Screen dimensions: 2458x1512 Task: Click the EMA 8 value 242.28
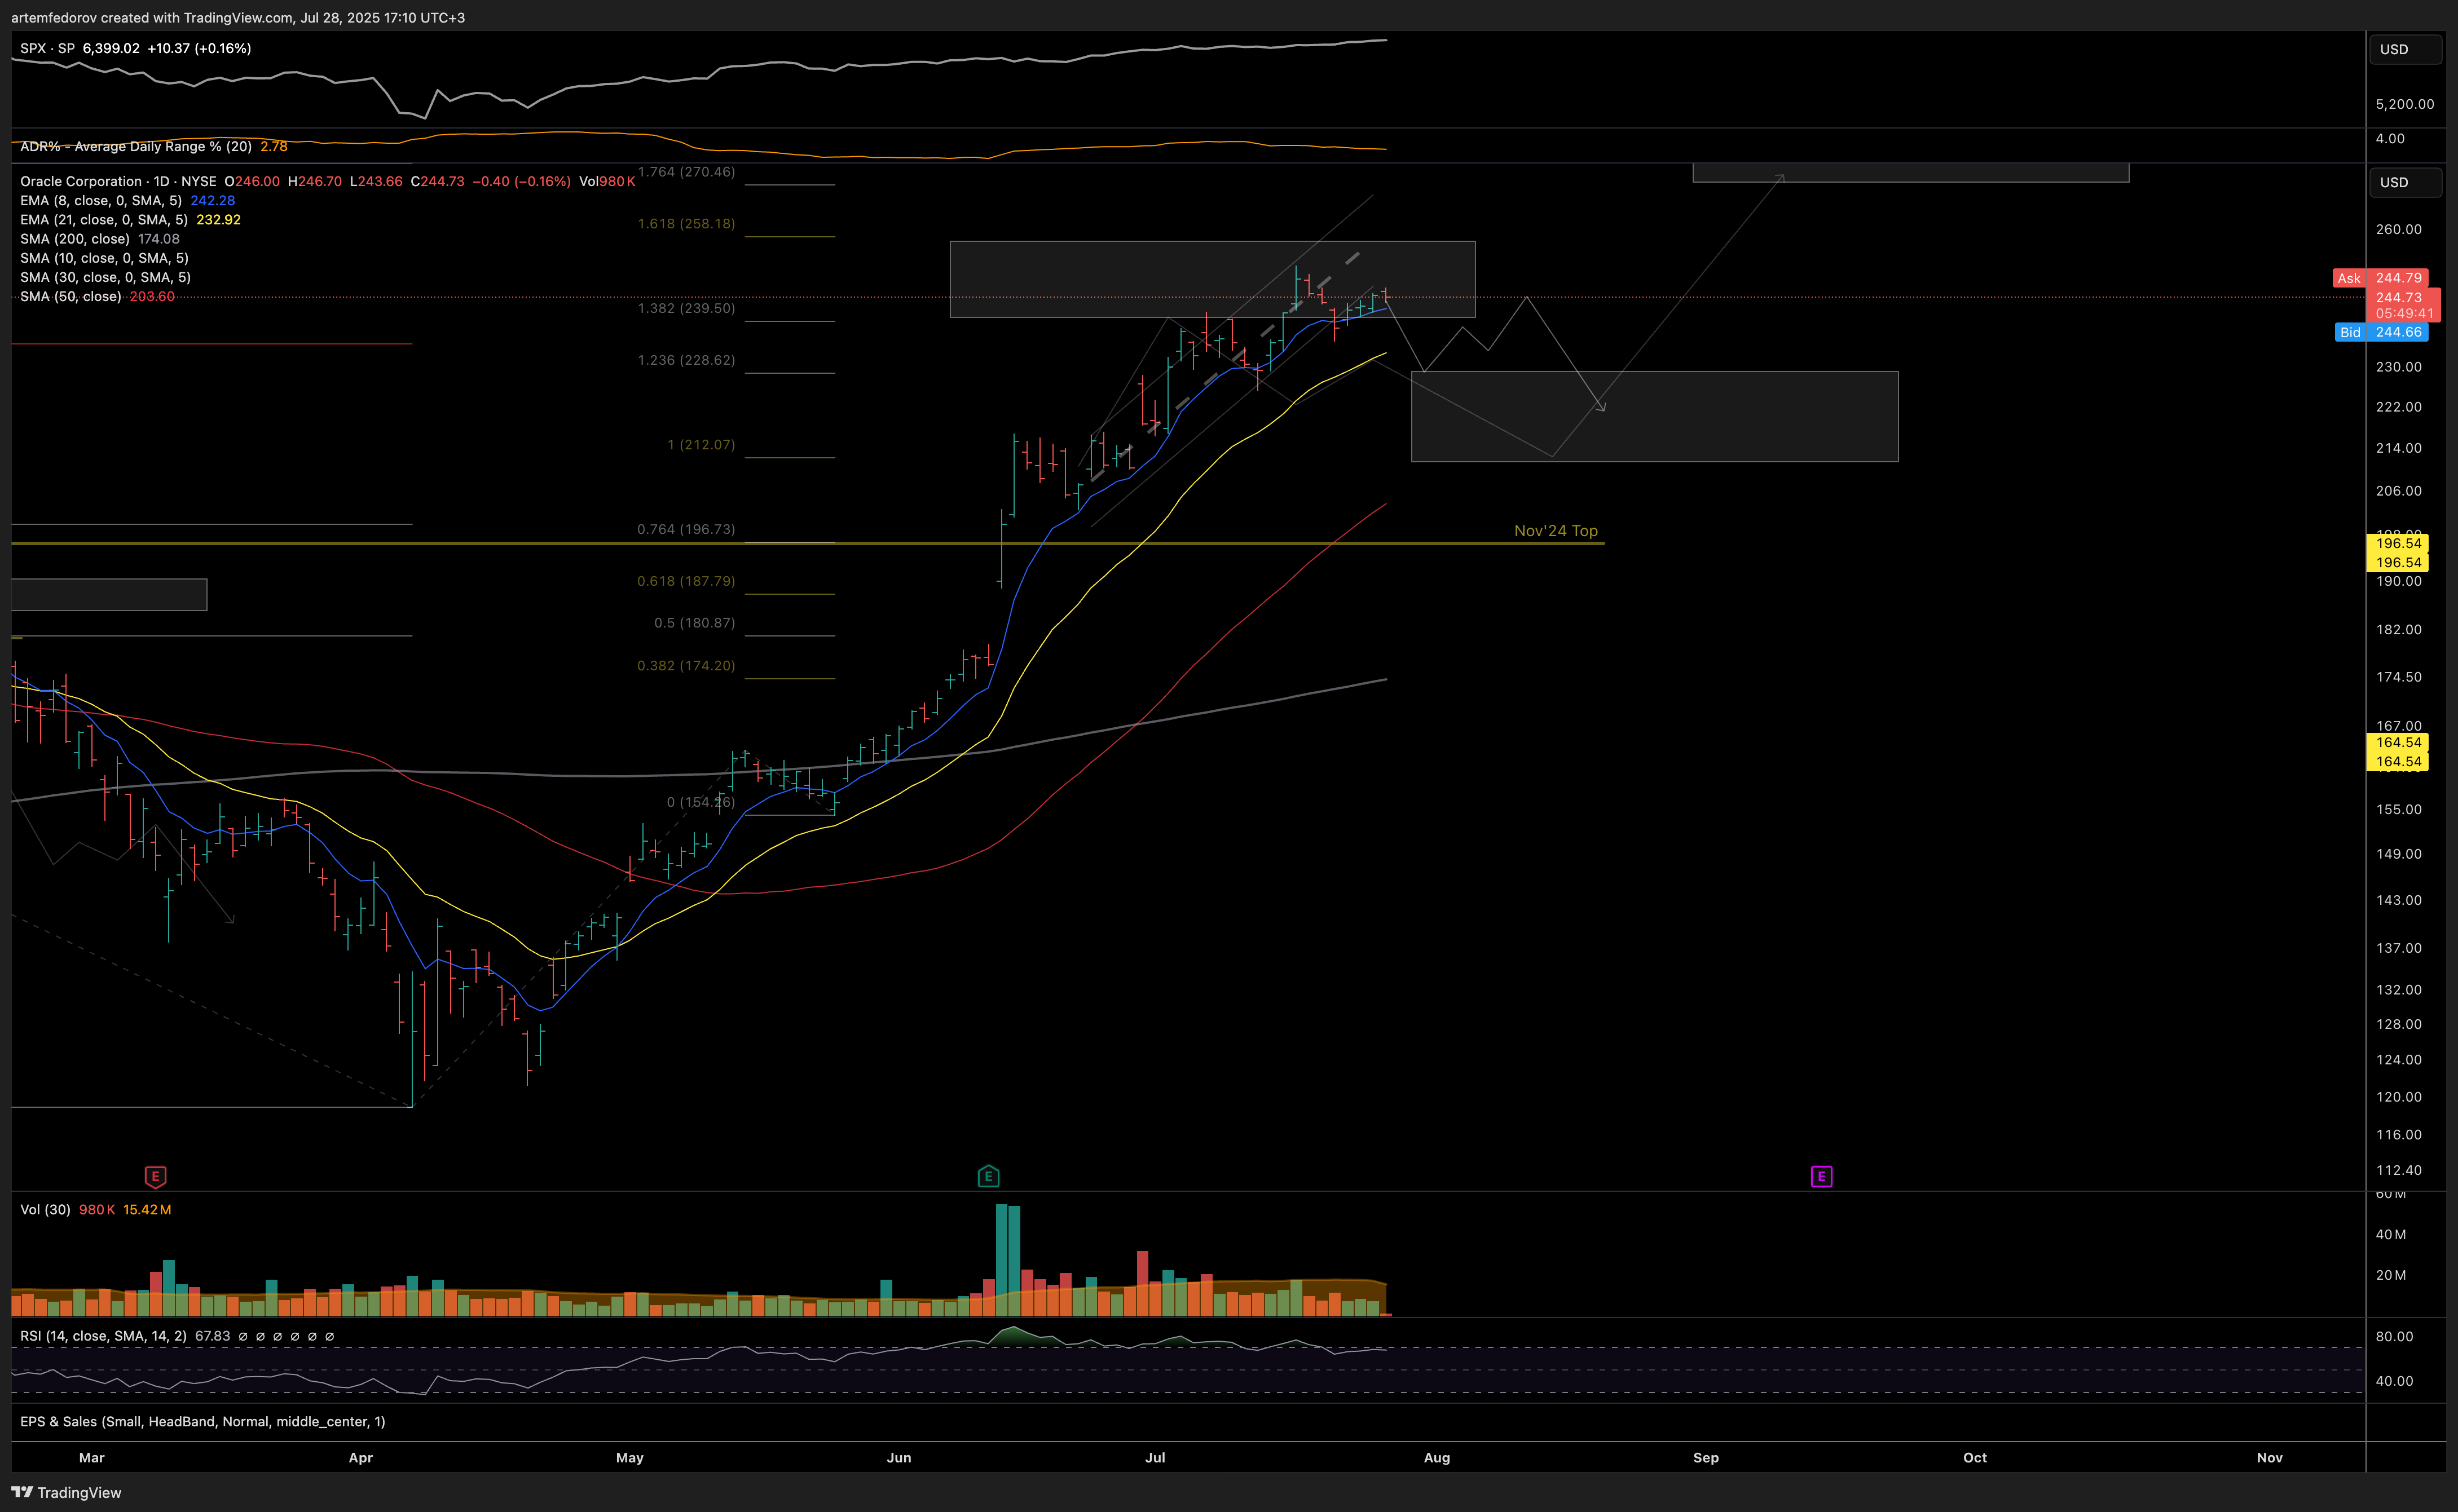coord(213,200)
